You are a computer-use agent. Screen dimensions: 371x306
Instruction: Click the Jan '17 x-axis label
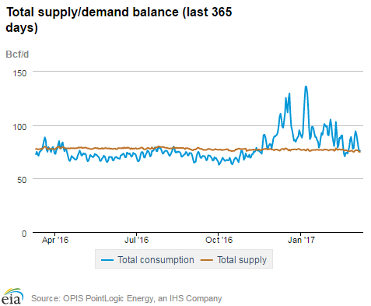(x=301, y=240)
